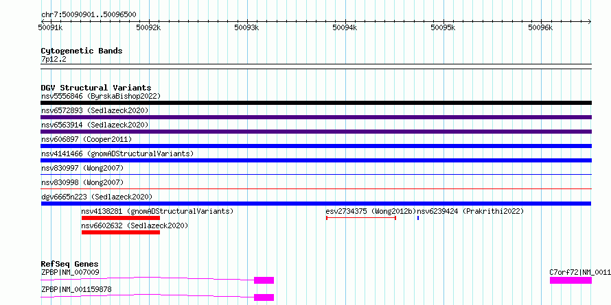Click the 50091k ruler tick label
This screenshot has width=611, height=305.
50,27
